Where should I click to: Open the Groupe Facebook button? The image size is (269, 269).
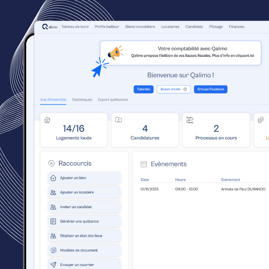point(211,89)
